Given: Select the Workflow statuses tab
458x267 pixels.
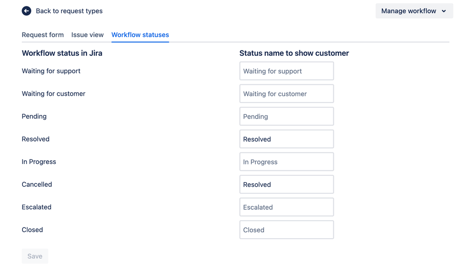Looking at the screenshot, I should [x=140, y=35].
